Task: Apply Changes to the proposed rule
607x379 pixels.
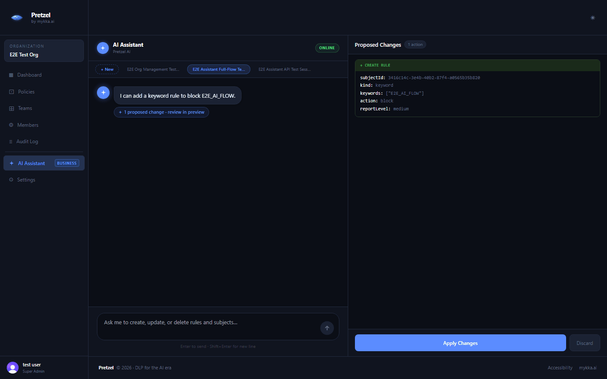Action: (x=460, y=343)
